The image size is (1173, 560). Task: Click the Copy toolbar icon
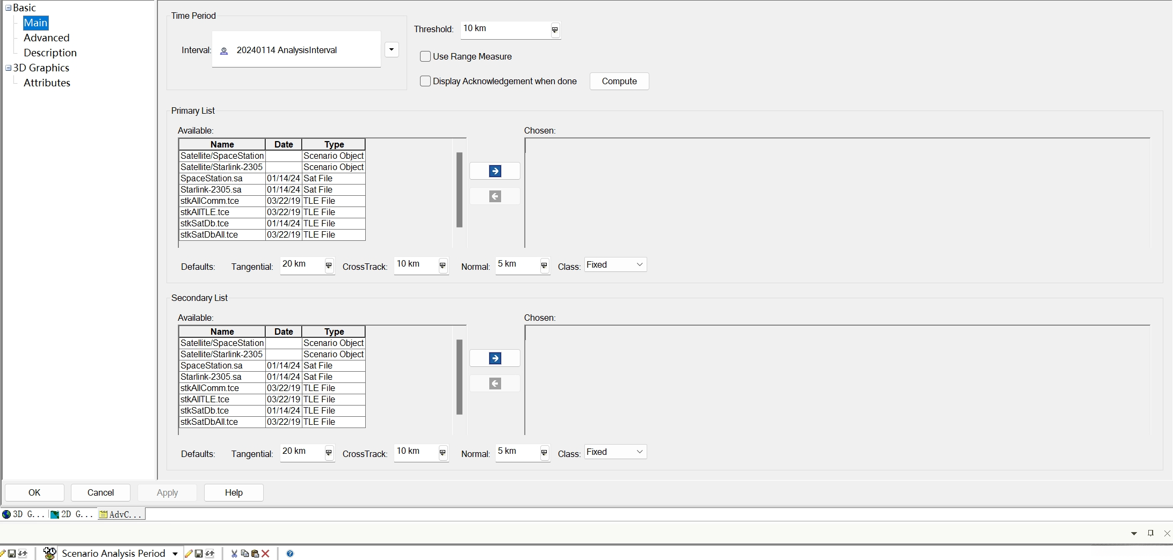coord(245,554)
